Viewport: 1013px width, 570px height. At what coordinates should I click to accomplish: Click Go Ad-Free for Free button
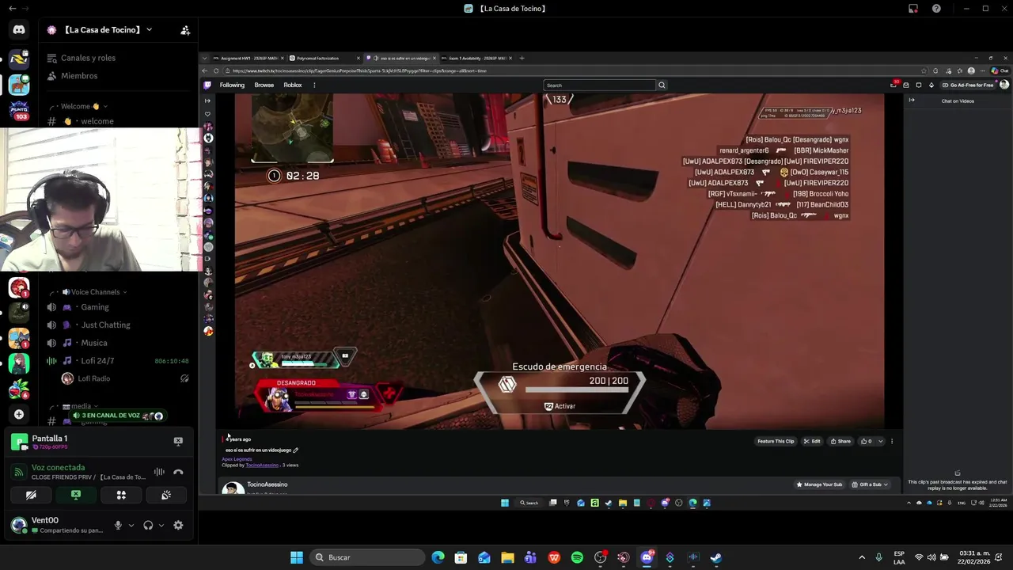point(967,85)
